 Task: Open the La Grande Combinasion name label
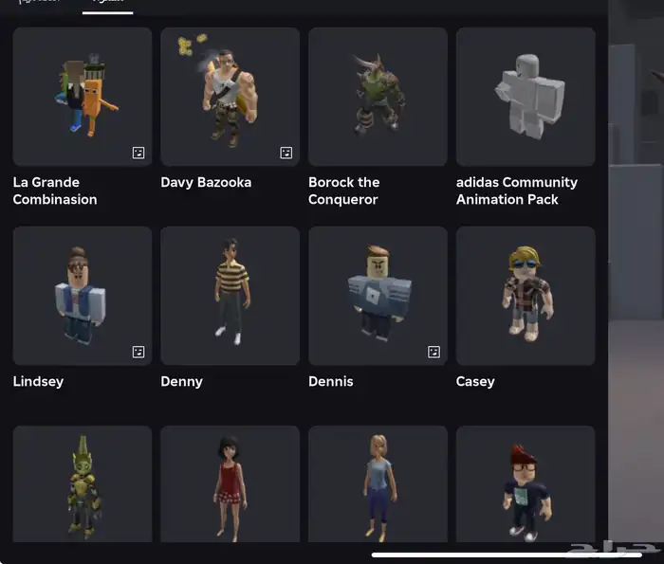[x=55, y=191]
